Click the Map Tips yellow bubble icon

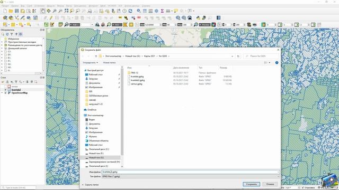click(176, 11)
